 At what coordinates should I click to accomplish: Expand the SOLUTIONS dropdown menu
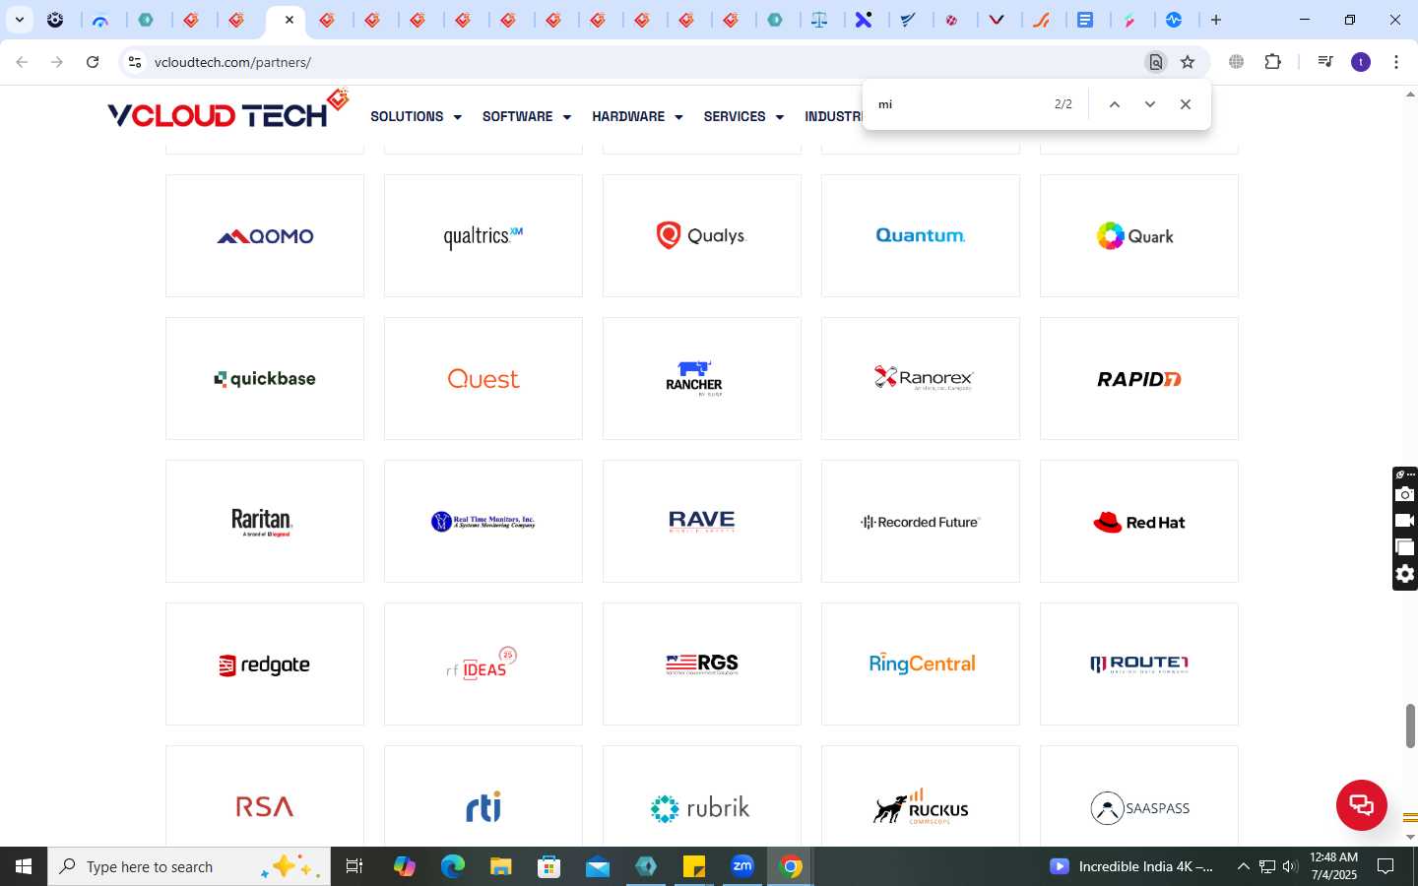coord(416,116)
